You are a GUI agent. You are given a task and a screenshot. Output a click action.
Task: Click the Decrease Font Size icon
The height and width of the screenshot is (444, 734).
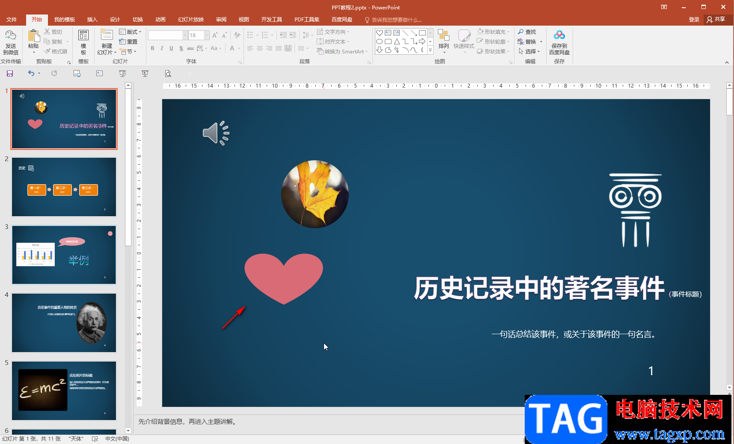tap(224, 35)
